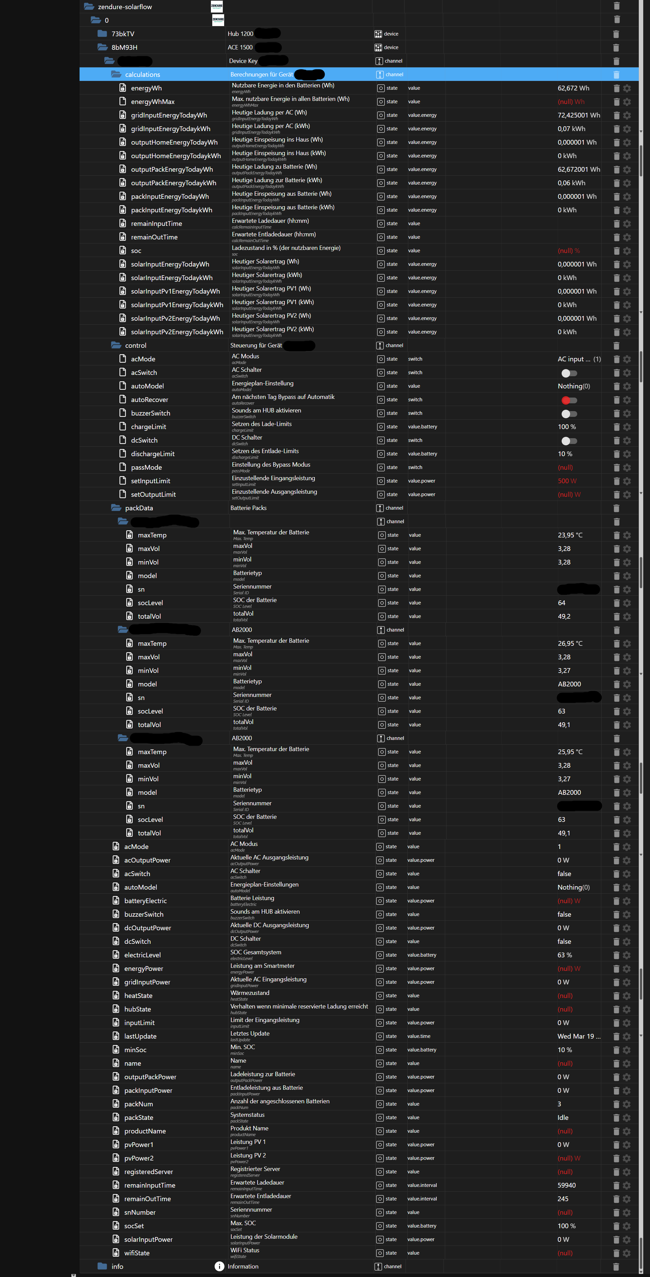This screenshot has width=650, height=1277.
Task: Click the AC input value of acMode
Action: tap(579, 359)
